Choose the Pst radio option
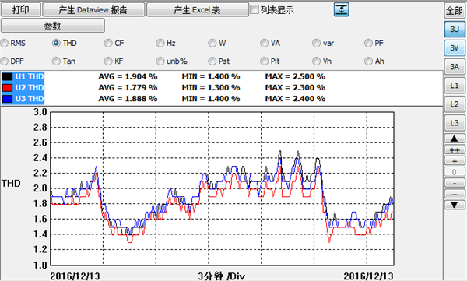 [x=212, y=61]
